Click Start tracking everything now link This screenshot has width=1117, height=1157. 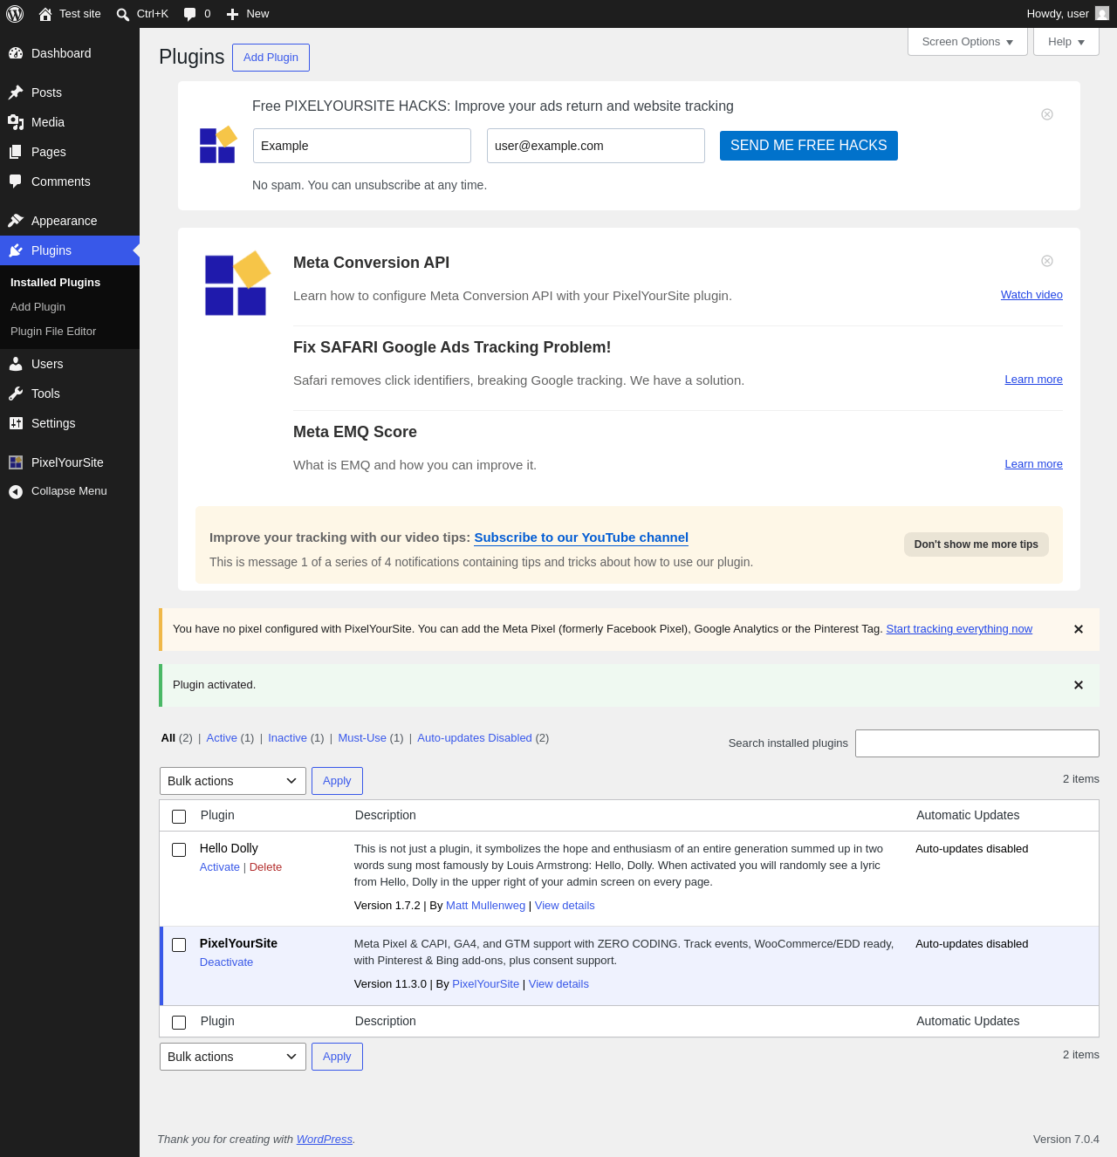point(959,629)
